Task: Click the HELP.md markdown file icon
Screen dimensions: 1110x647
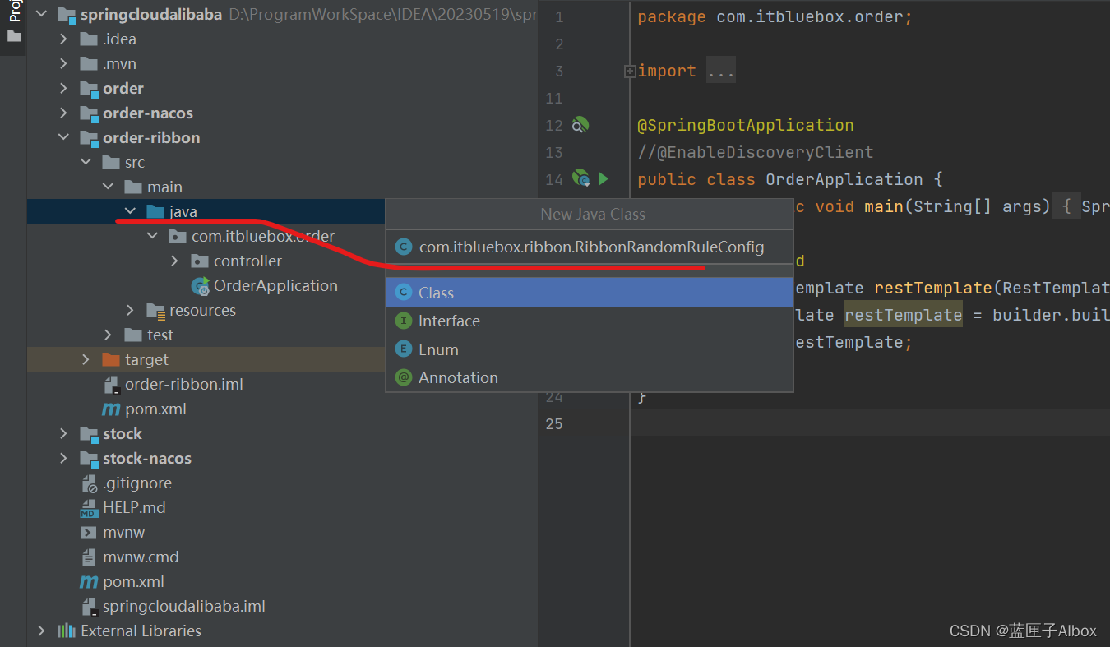Action: 89,508
